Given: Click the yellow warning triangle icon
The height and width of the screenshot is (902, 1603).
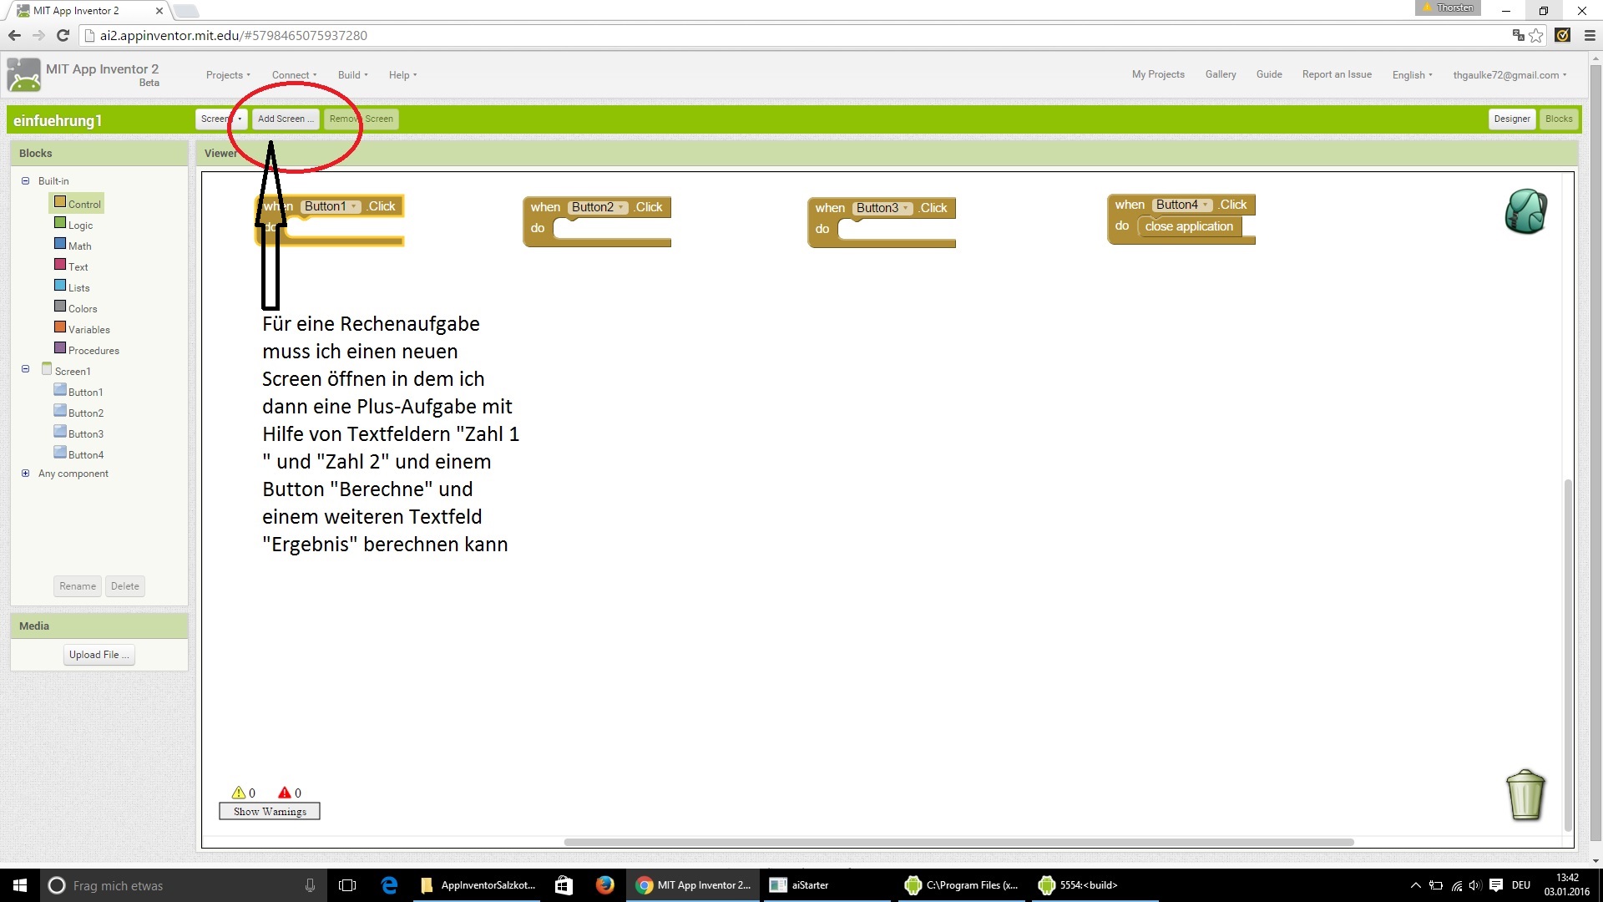Looking at the screenshot, I should pos(239,793).
